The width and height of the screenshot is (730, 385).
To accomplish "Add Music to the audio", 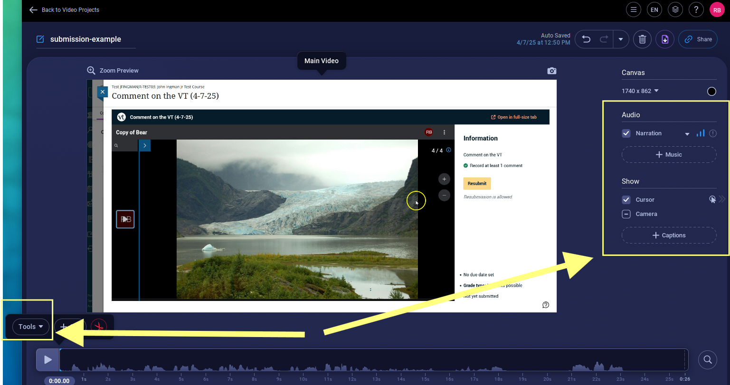I will 669,155.
